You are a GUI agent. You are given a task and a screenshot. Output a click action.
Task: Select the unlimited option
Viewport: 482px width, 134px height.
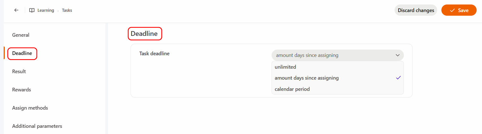coord(338,67)
